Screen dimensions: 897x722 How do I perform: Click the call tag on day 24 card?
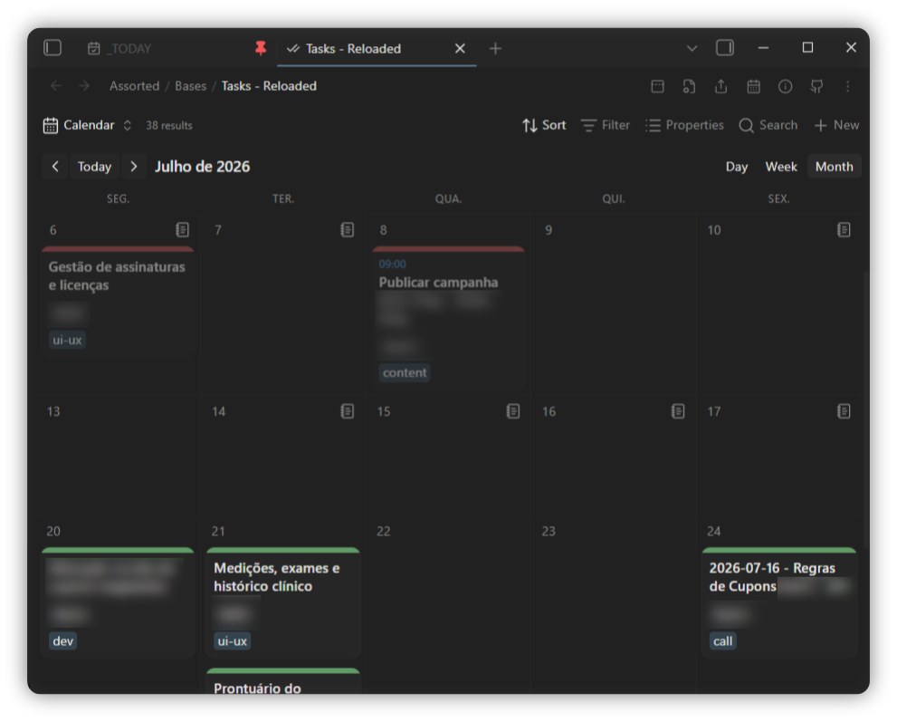pos(722,641)
